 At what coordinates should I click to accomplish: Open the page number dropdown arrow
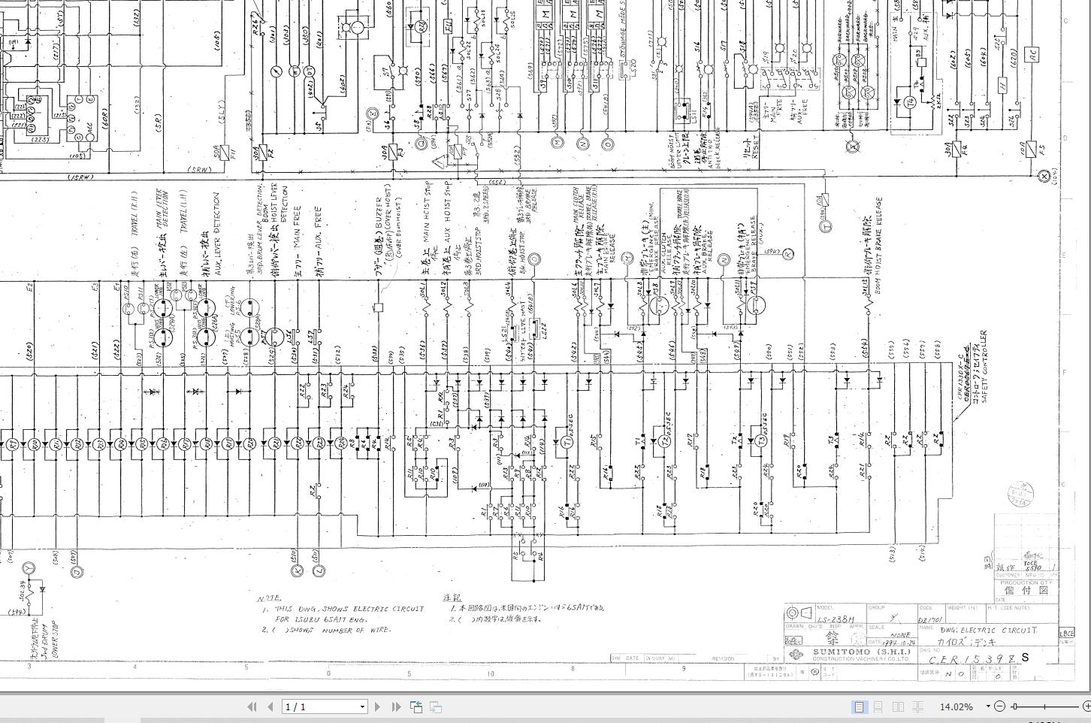point(364,706)
